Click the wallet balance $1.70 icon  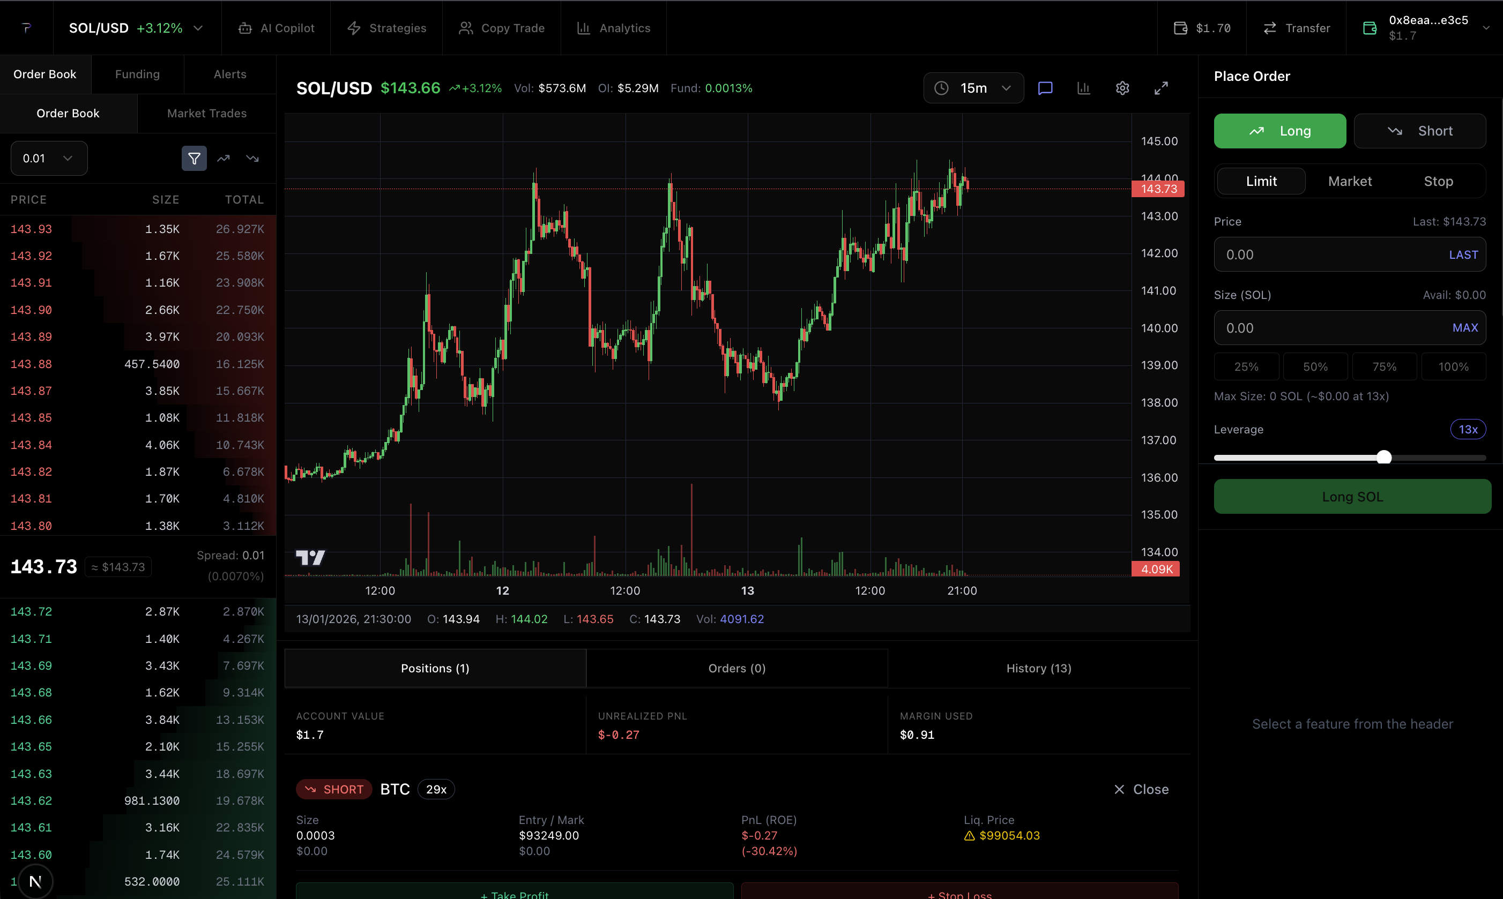point(1180,28)
